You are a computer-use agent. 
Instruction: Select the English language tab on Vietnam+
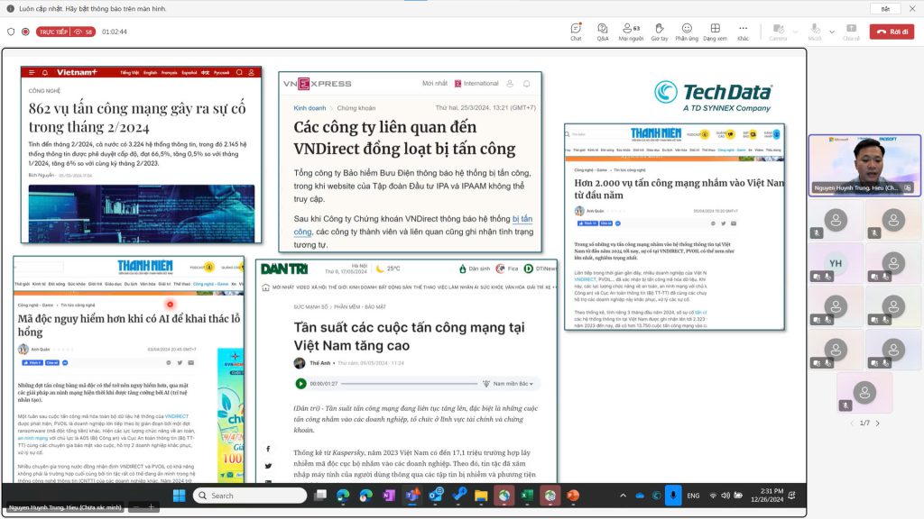pyautogui.click(x=151, y=73)
